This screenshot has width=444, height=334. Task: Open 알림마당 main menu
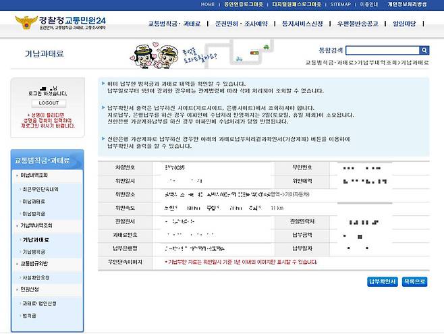[404, 24]
